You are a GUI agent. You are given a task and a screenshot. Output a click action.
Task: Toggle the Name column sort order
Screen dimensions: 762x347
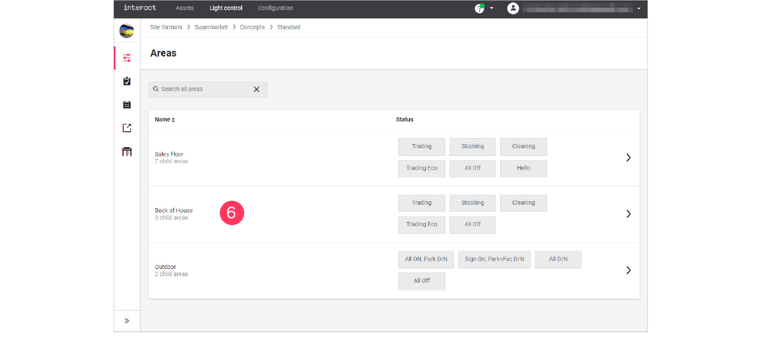pyautogui.click(x=173, y=119)
